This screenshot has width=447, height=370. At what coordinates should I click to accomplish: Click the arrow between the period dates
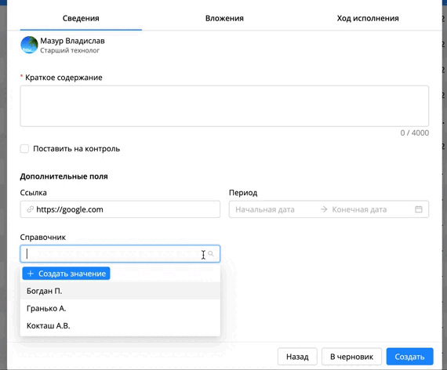tap(324, 209)
